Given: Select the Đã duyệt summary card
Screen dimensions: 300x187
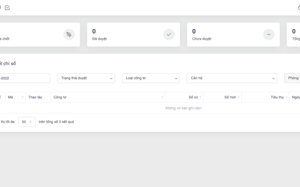Looking at the screenshot, I should [x=133, y=35].
